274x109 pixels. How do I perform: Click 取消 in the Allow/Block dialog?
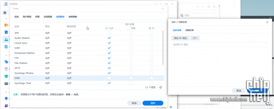point(239,91)
